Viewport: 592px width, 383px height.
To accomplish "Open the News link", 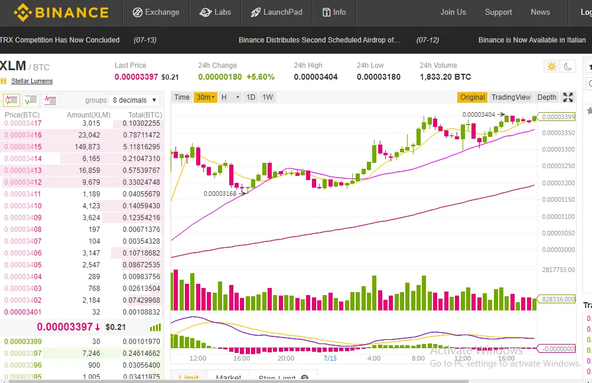I will [x=540, y=12].
